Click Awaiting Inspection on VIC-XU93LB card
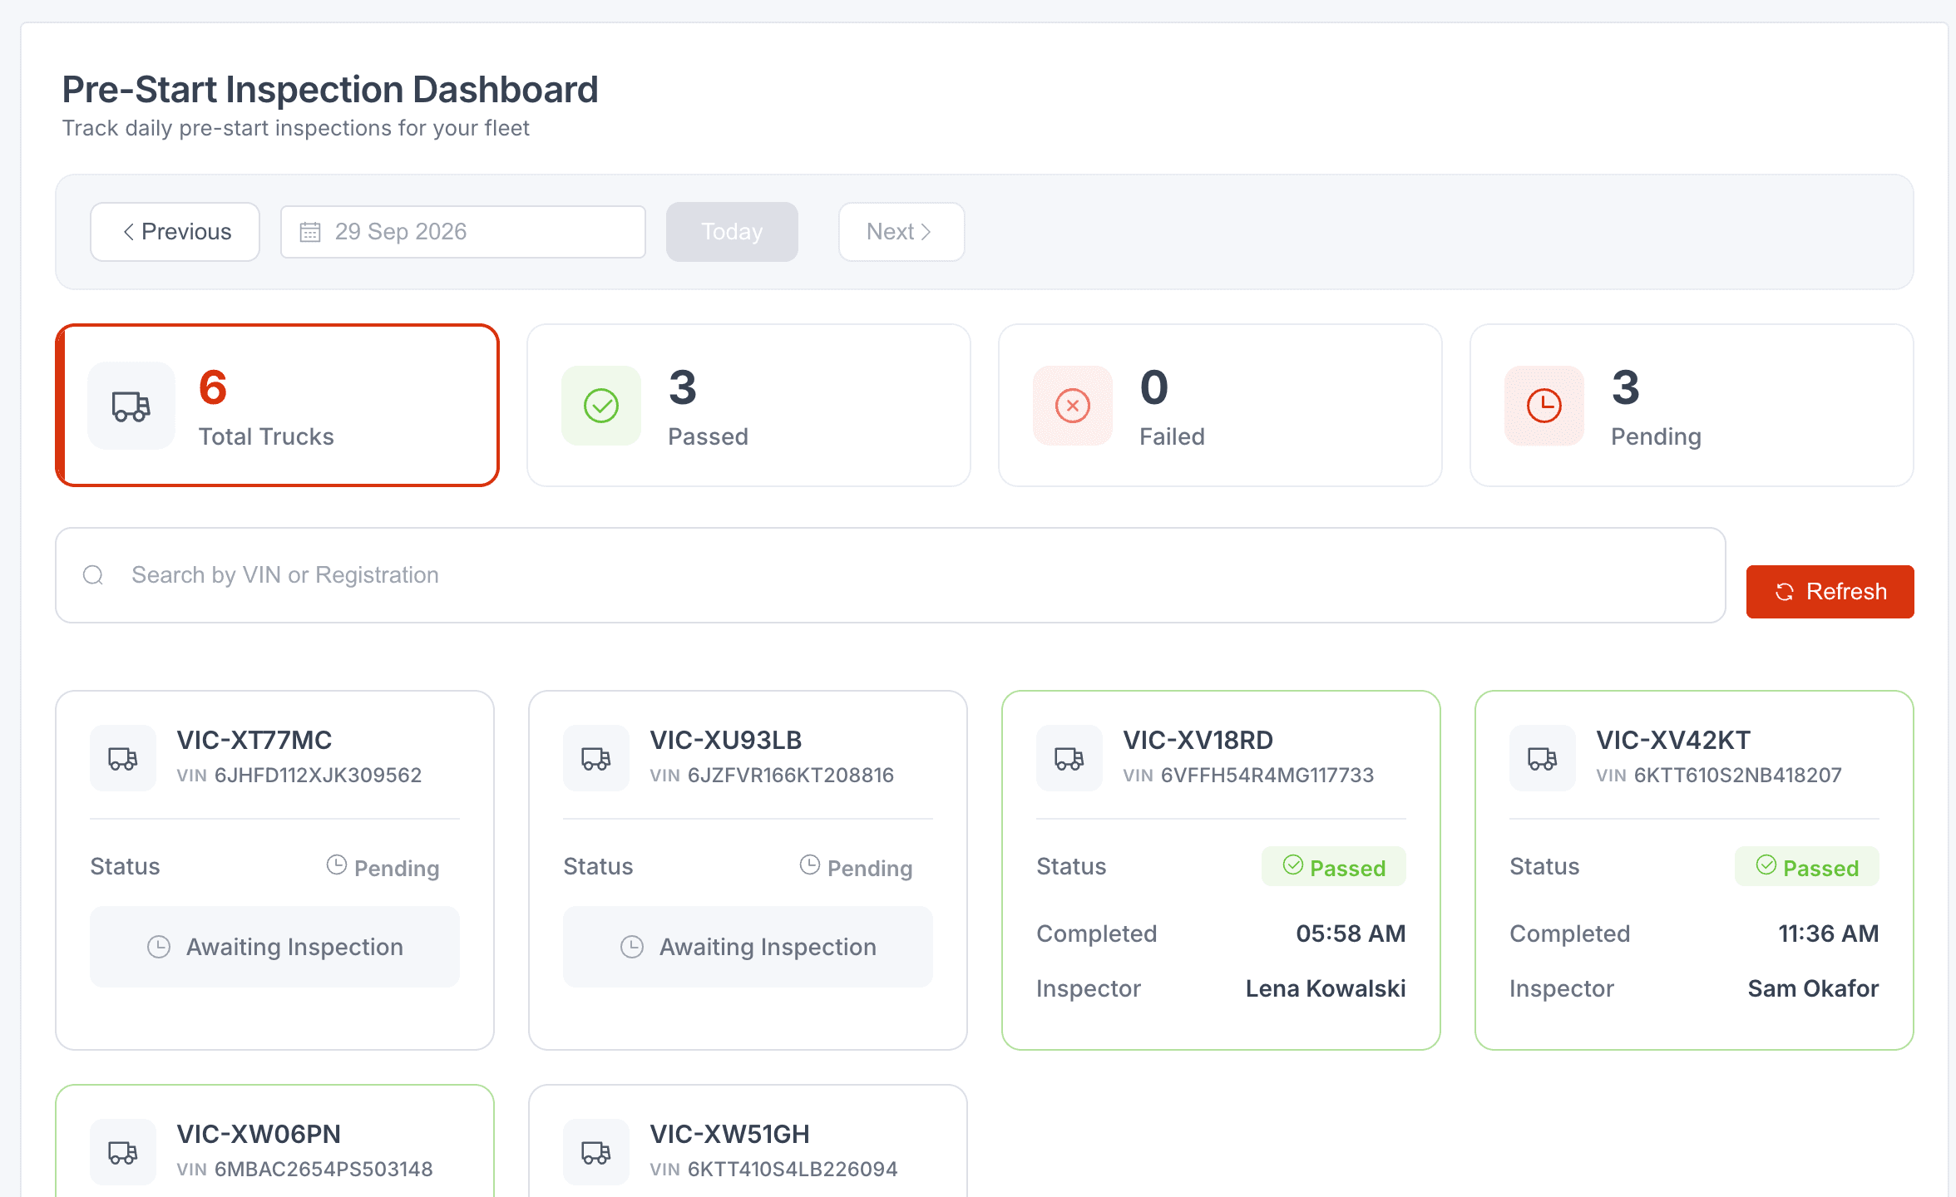This screenshot has height=1197, width=1956. pyautogui.click(x=748, y=947)
